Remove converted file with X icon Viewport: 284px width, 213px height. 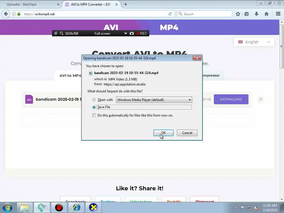point(261,99)
